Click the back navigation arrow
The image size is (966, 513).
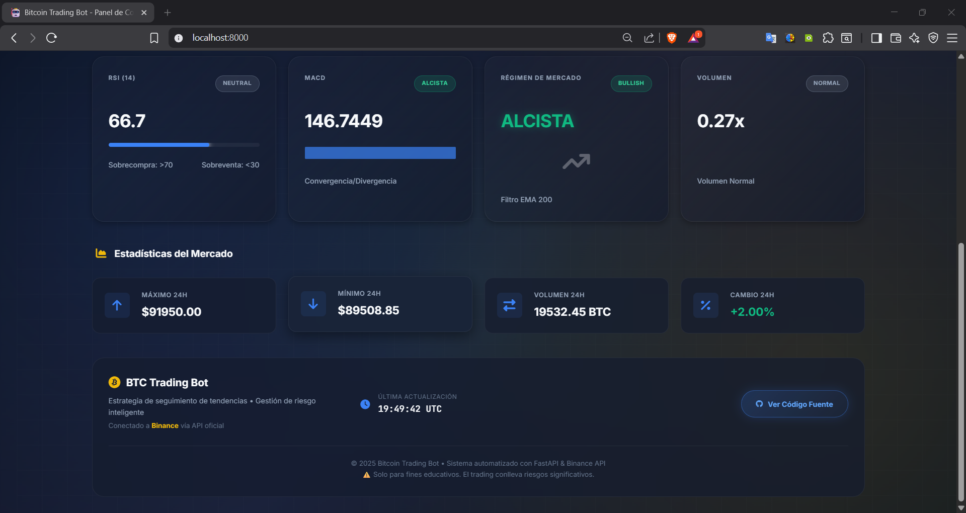coord(14,38)
